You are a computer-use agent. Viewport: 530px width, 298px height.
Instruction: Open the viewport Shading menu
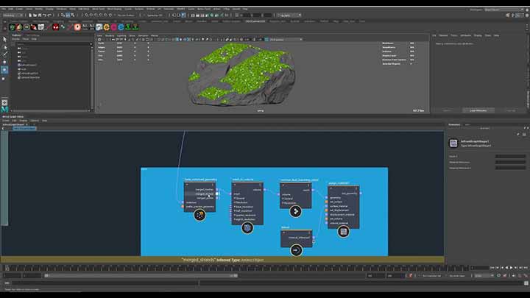110,35
